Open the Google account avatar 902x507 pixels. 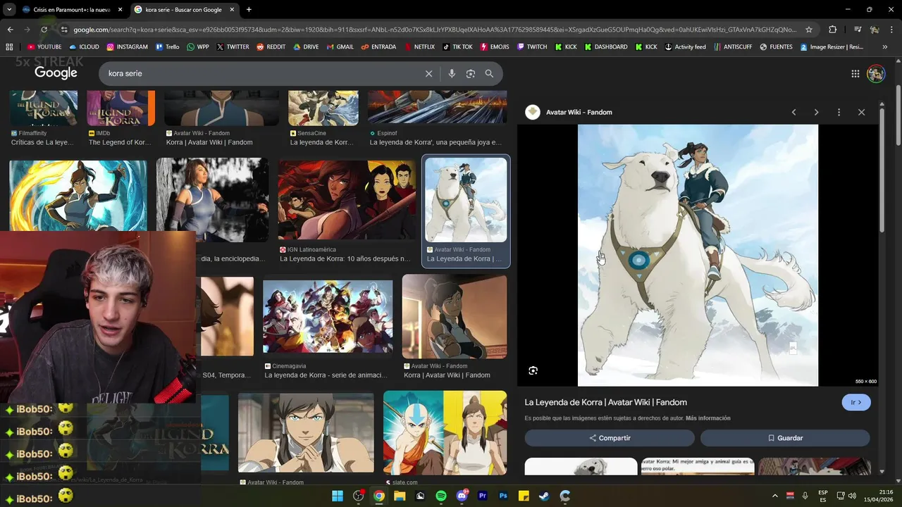tap(876, 73)
